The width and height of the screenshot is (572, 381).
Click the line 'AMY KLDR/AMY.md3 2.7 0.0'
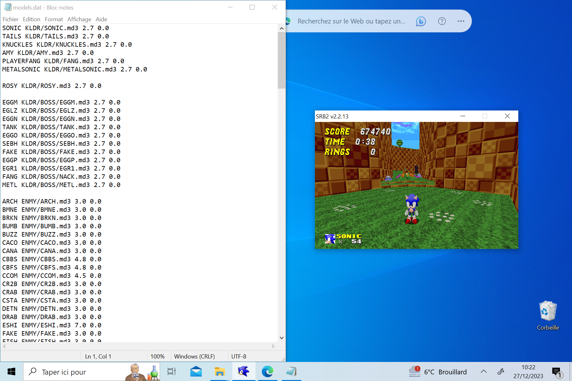(x=48, y=53)
